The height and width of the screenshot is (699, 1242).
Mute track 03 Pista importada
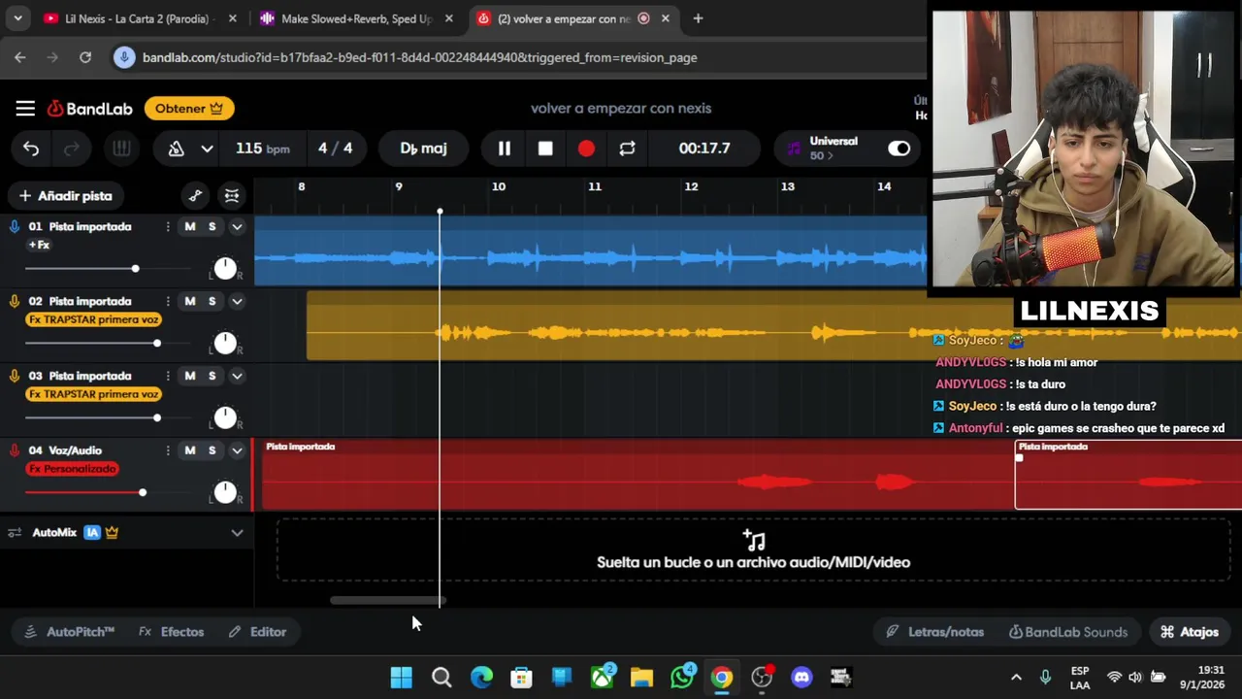pos(190,376)
